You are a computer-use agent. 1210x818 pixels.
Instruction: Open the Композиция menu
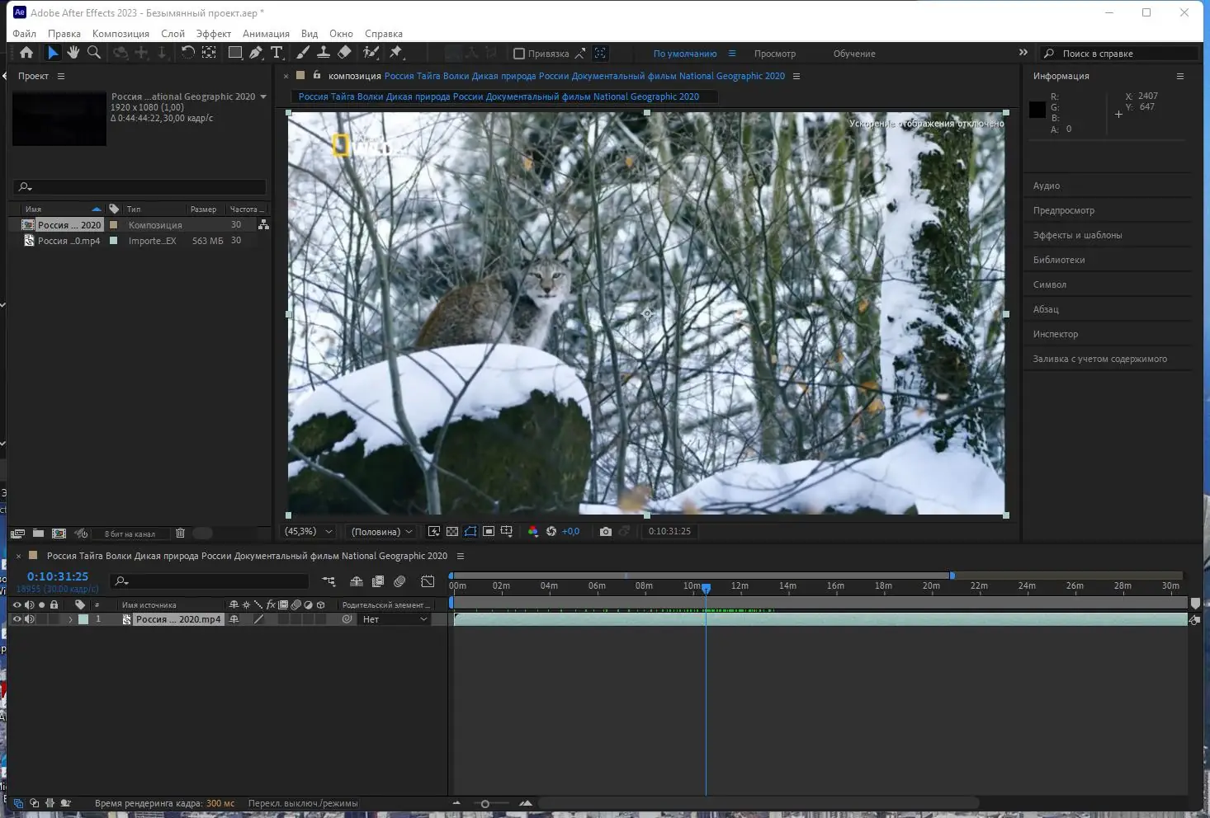(x=121, y=34)
